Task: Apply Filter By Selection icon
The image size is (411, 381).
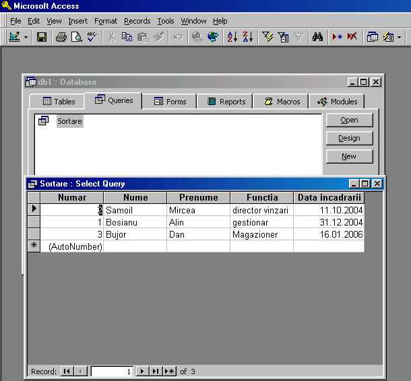Action: [x=267, y=38]
